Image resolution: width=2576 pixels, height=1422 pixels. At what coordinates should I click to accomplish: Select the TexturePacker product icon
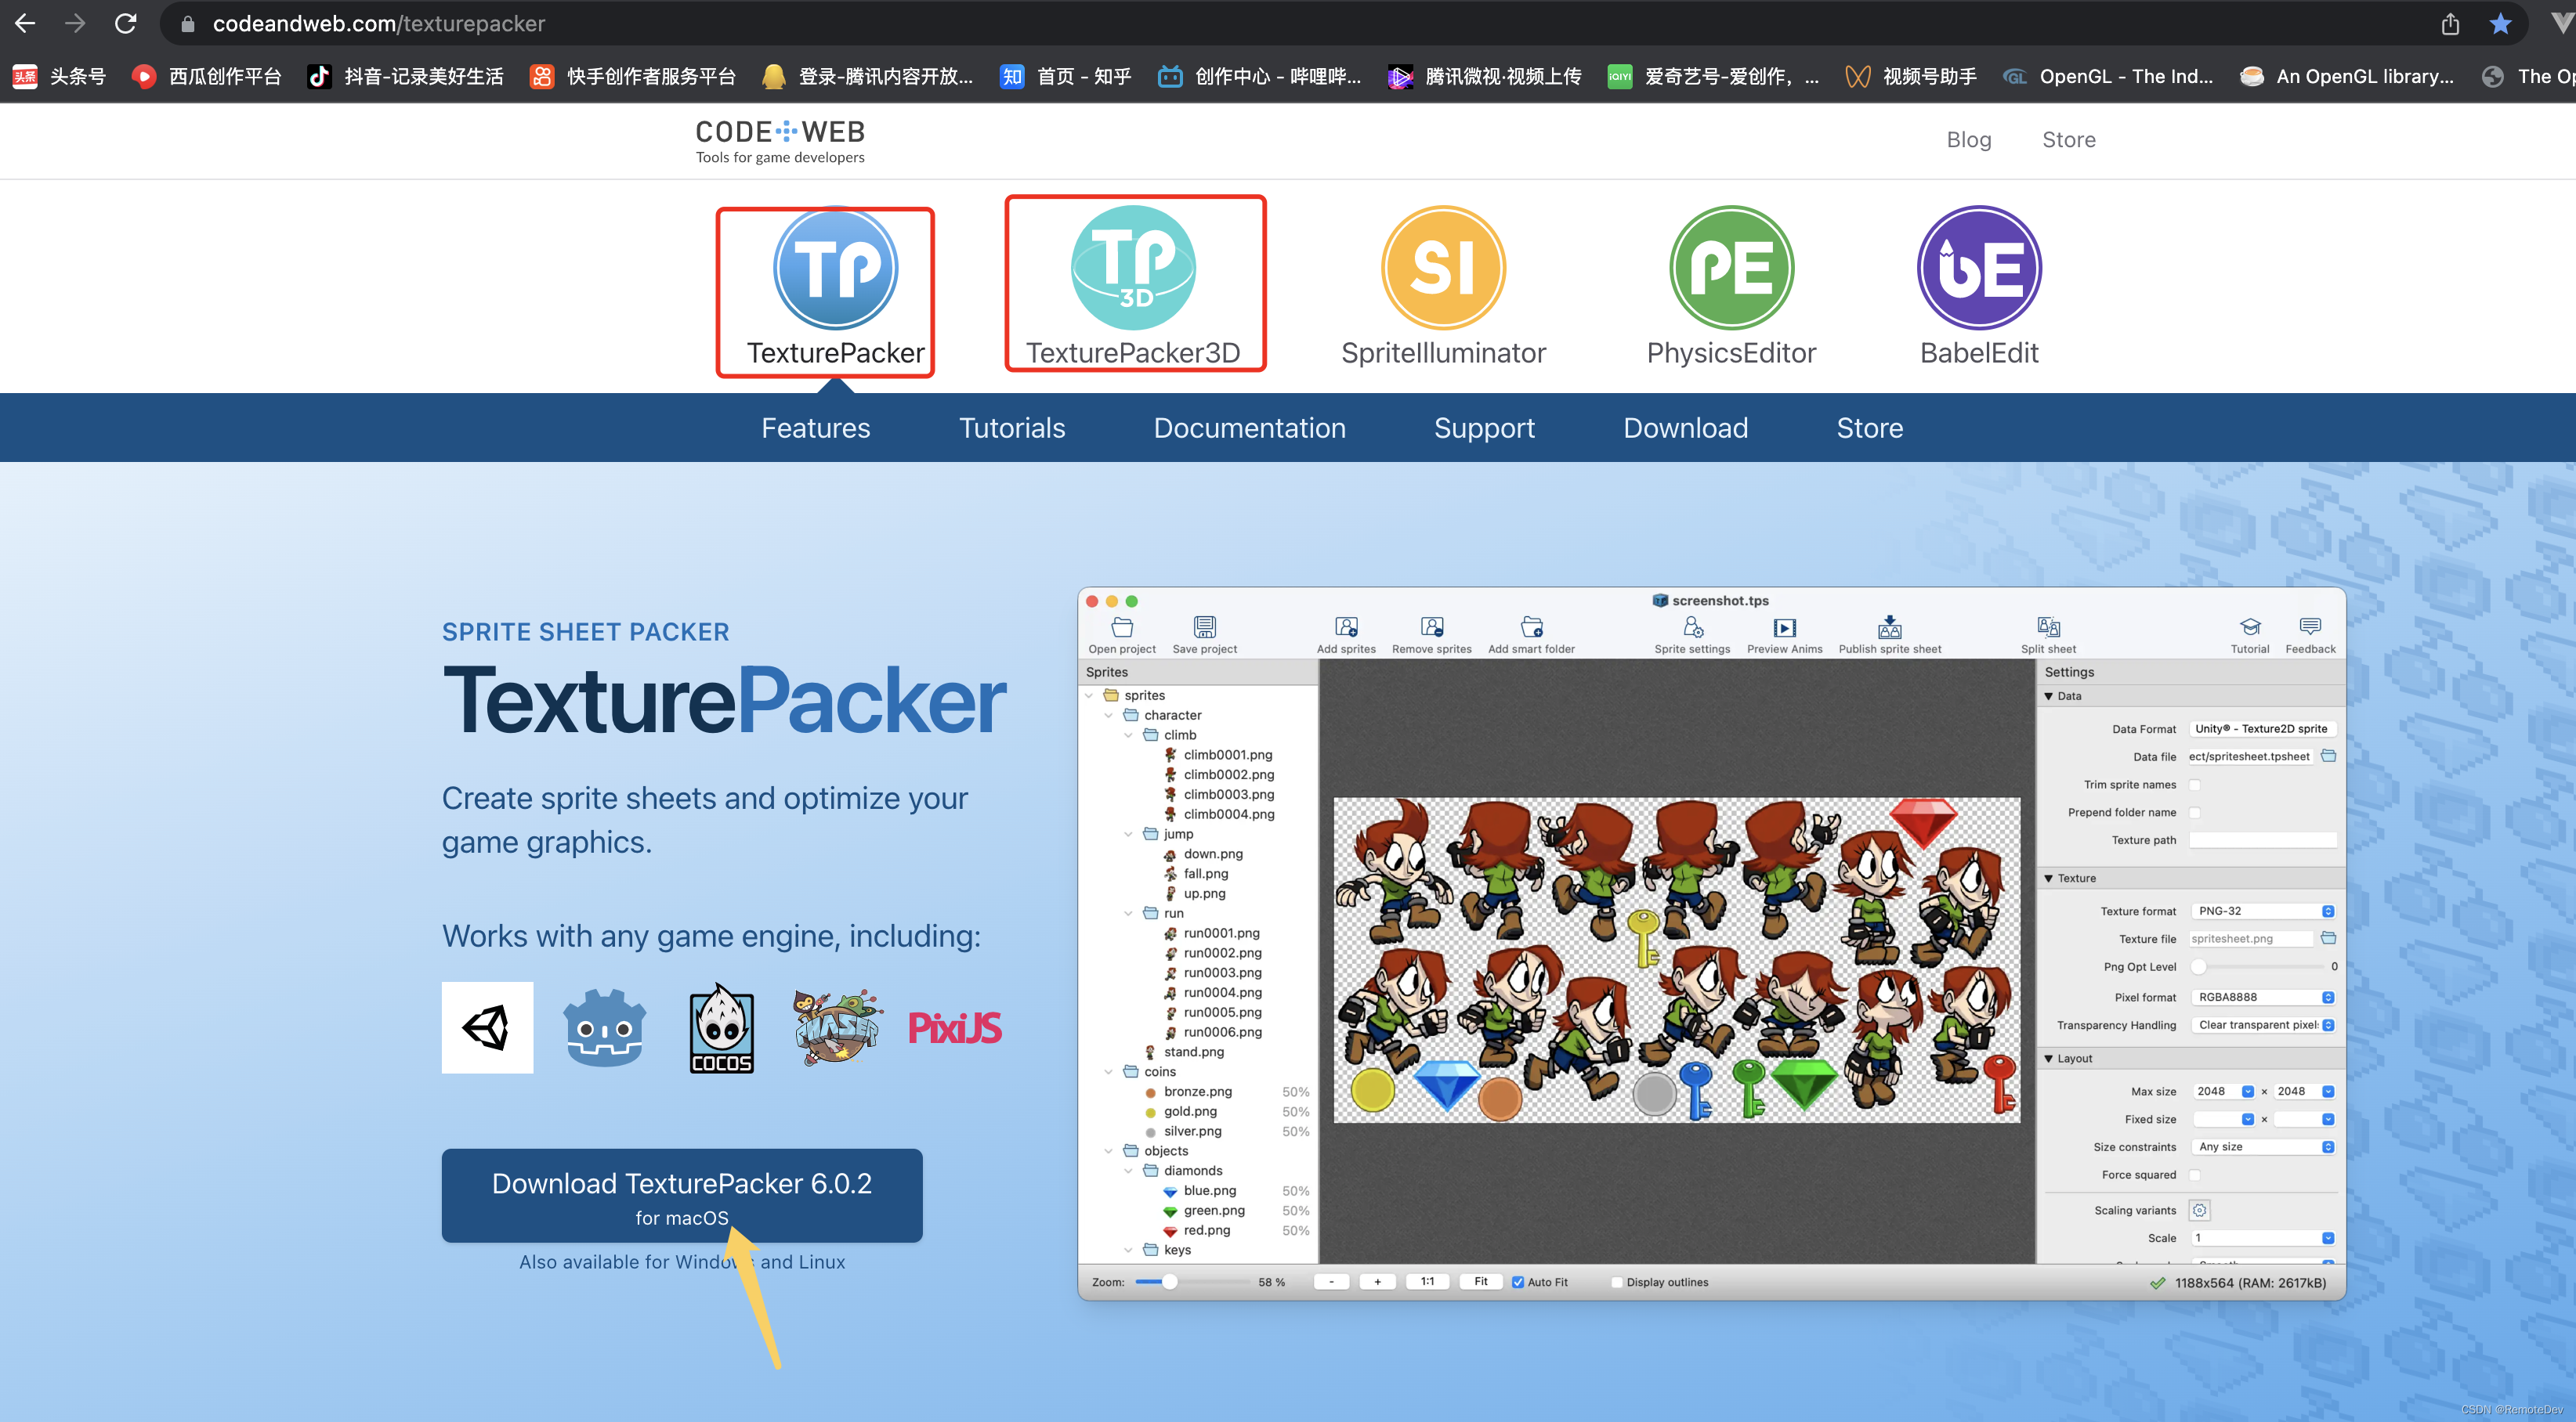[x=835, y=268]
